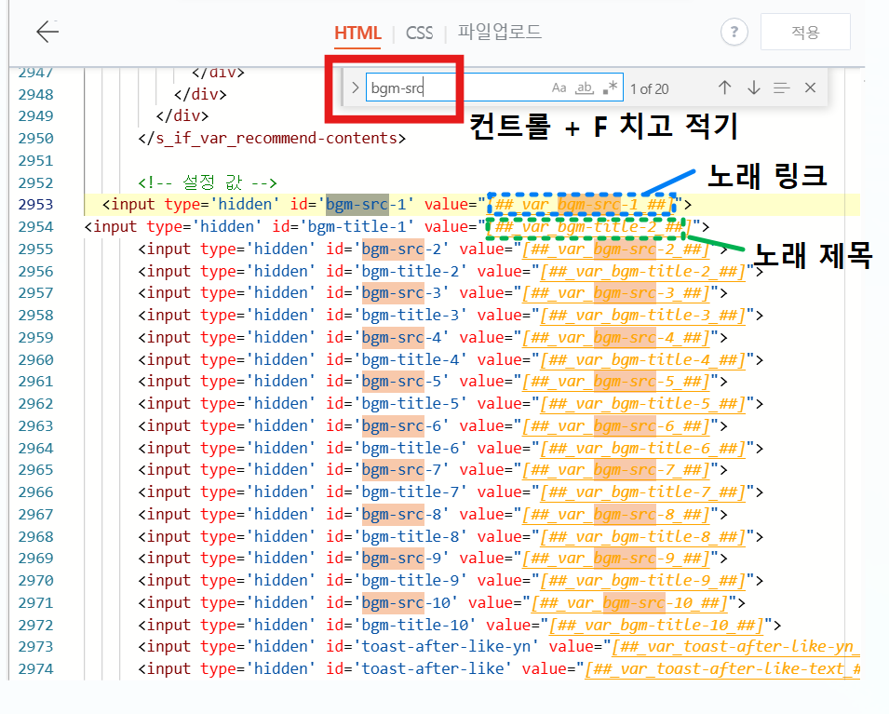889x714 pixels.
Task: Click 'bgm-title-4' id on line 2960
Action: pos(411,359)
